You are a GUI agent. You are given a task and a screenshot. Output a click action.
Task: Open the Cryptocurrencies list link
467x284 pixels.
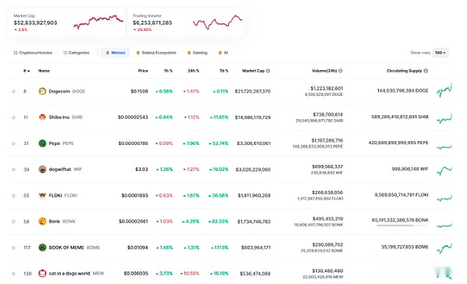(33, 53)
